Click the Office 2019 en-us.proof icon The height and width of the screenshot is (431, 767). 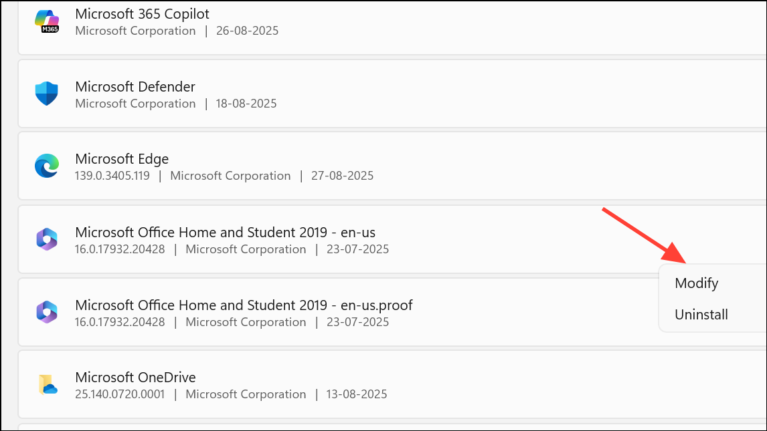coord(47,311)
